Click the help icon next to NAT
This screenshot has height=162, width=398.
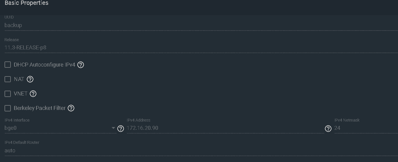(x=30, y=79)
